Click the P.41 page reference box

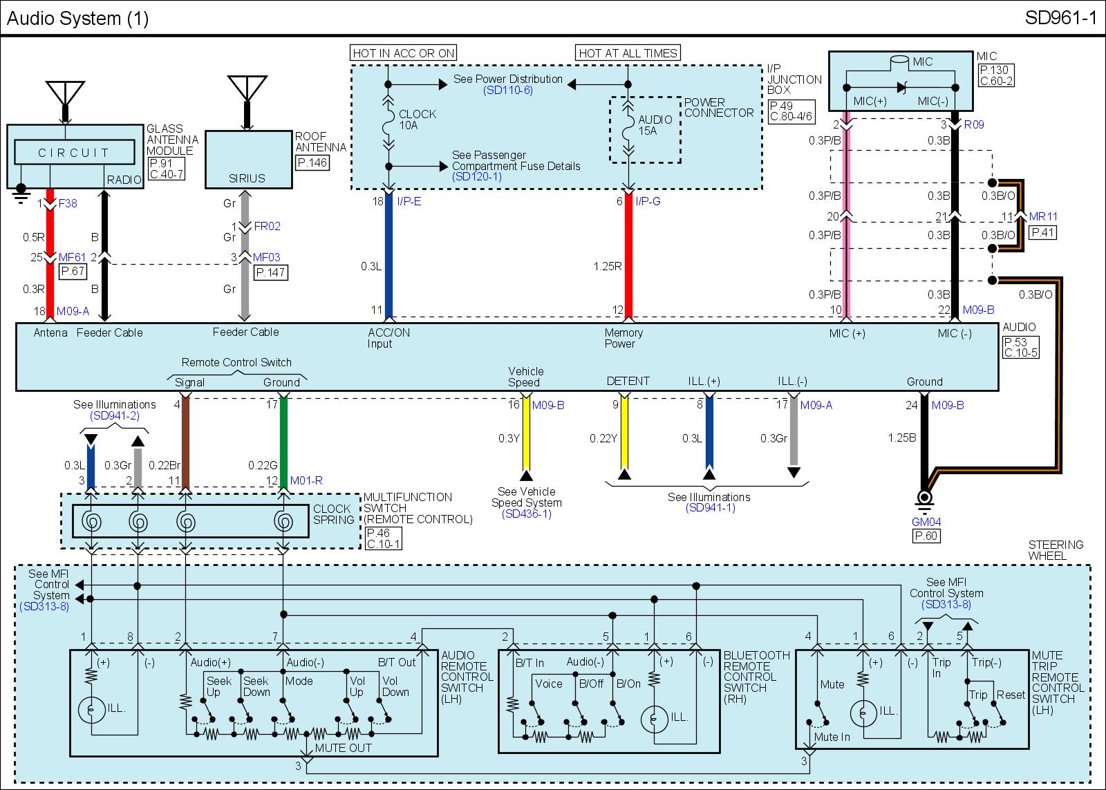pyautogui.click(x=1042, y=232)
